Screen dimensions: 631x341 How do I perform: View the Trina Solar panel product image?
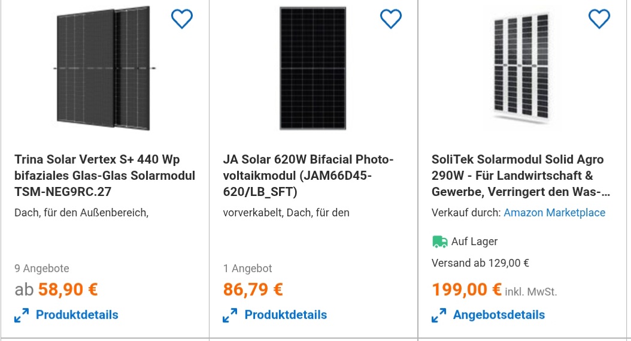(105, 70)
